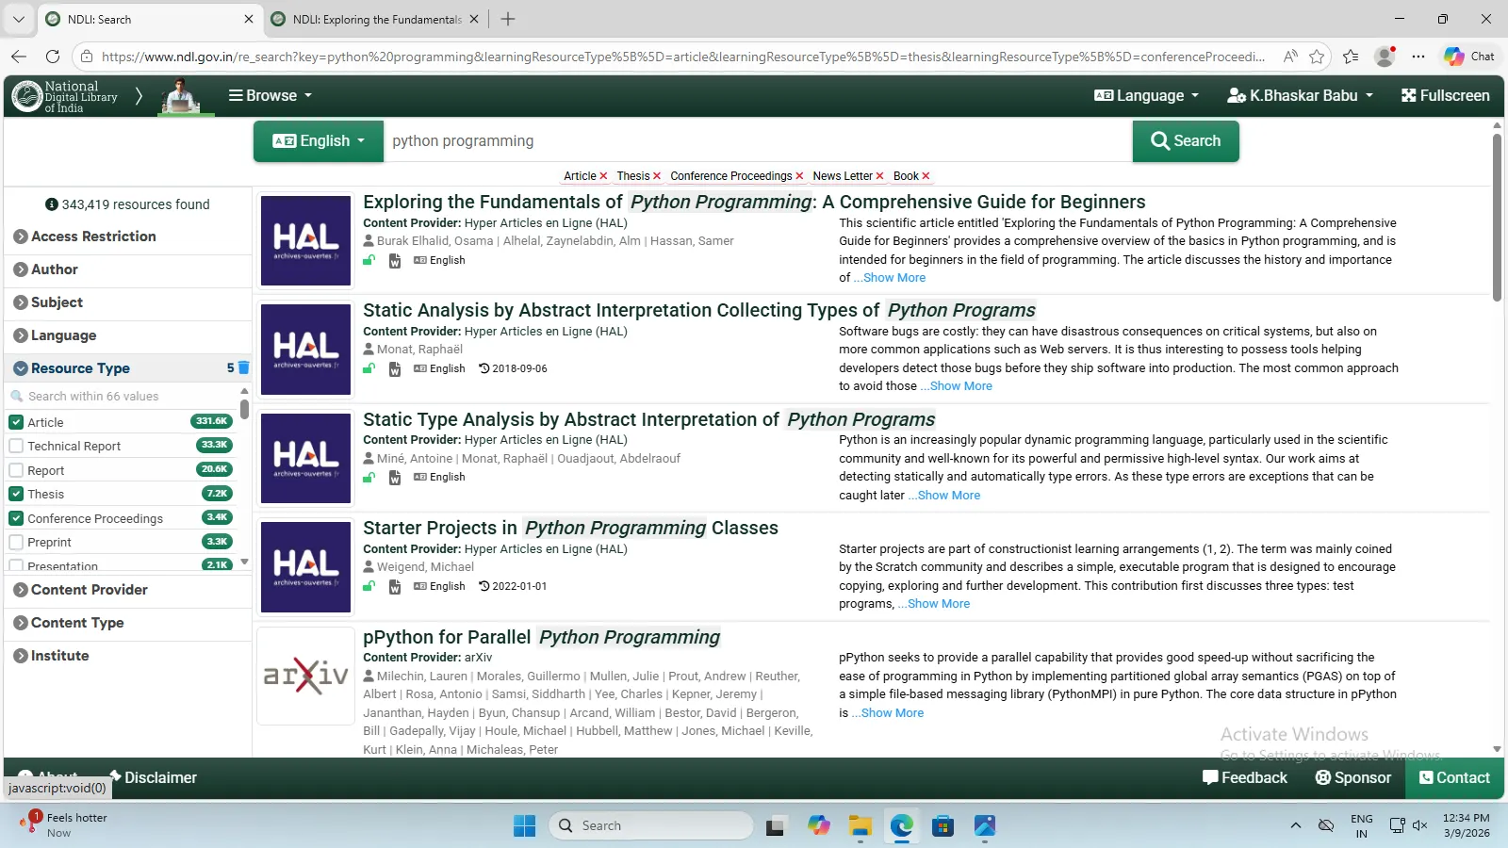The image size is (1508, 848).
Task: Click the browser favorites star icon
Action: click(1317, 57)
